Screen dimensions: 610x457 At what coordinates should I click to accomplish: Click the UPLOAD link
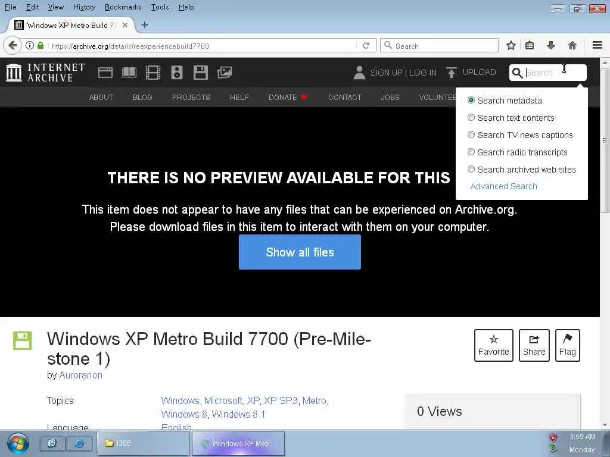(479, 72)
